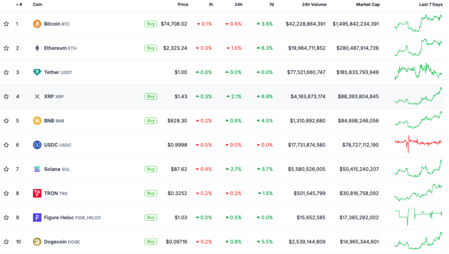
Task: Click the XRP coin logo
Action: pyautogui.click(x=37, y=96)
